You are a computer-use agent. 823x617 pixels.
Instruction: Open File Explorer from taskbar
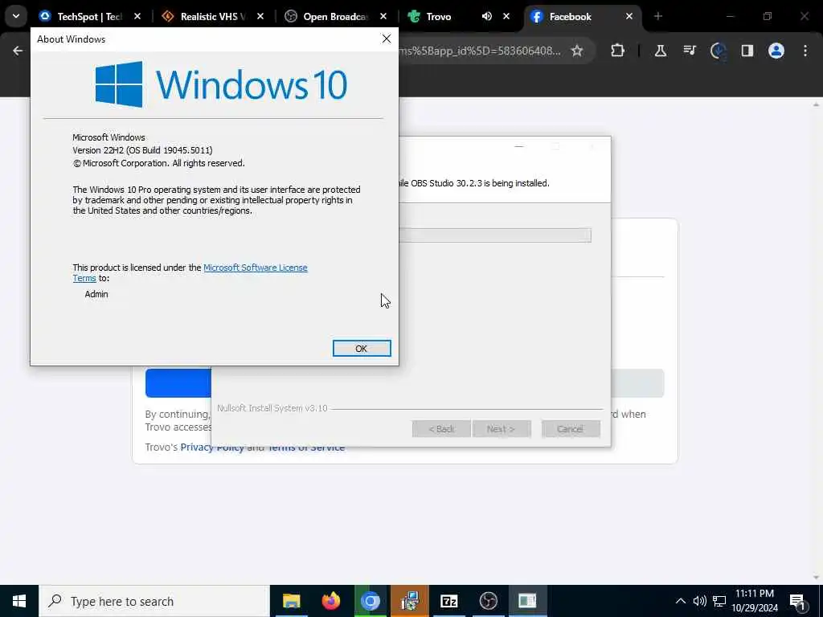[x=291, y=601]
